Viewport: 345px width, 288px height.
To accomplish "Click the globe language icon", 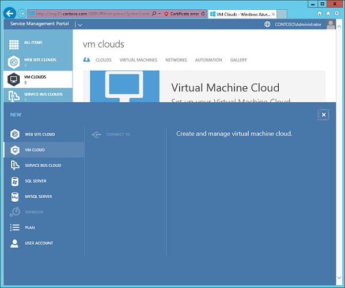I will pos(267,24).
